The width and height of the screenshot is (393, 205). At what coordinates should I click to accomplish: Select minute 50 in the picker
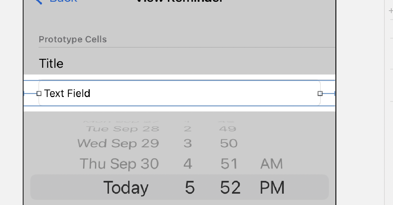[x=229, y=143]
